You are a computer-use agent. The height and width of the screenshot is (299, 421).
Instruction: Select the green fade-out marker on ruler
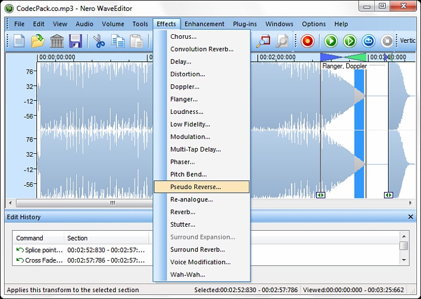[x=355, y=57]
